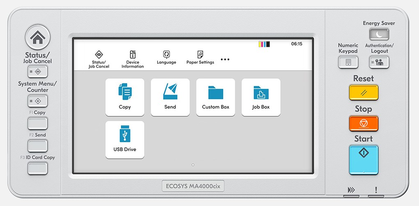This screenshot has height=206, width=419.
Task: Check the toner level indicator
Action: point(264,44)
